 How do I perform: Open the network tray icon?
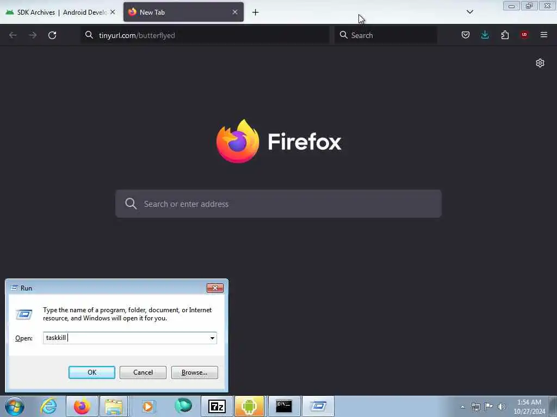475,407
